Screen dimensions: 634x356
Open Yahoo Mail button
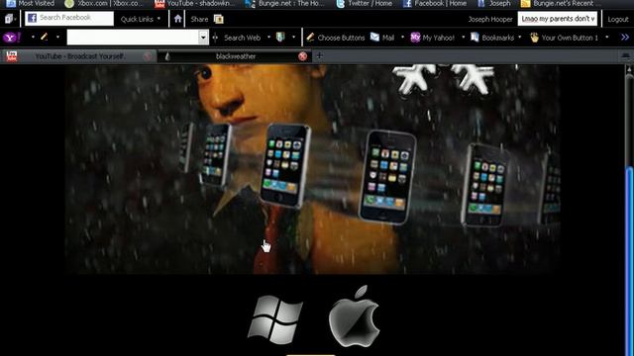click(382, 38)
